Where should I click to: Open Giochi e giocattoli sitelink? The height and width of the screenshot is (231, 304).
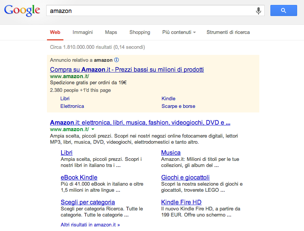click(185, 177)
